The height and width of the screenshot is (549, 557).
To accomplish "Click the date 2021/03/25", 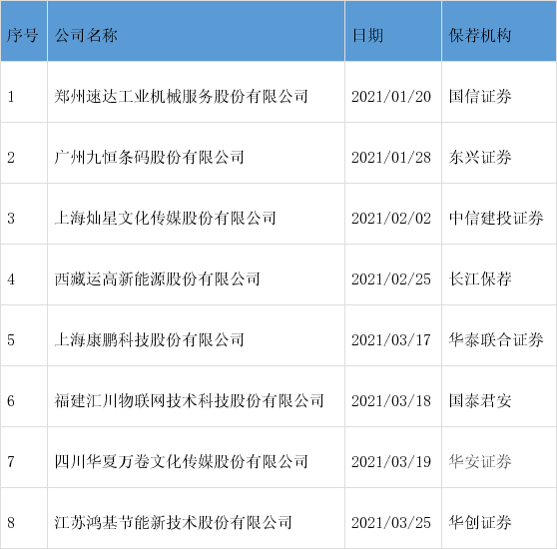I will [x=391, y=523].
